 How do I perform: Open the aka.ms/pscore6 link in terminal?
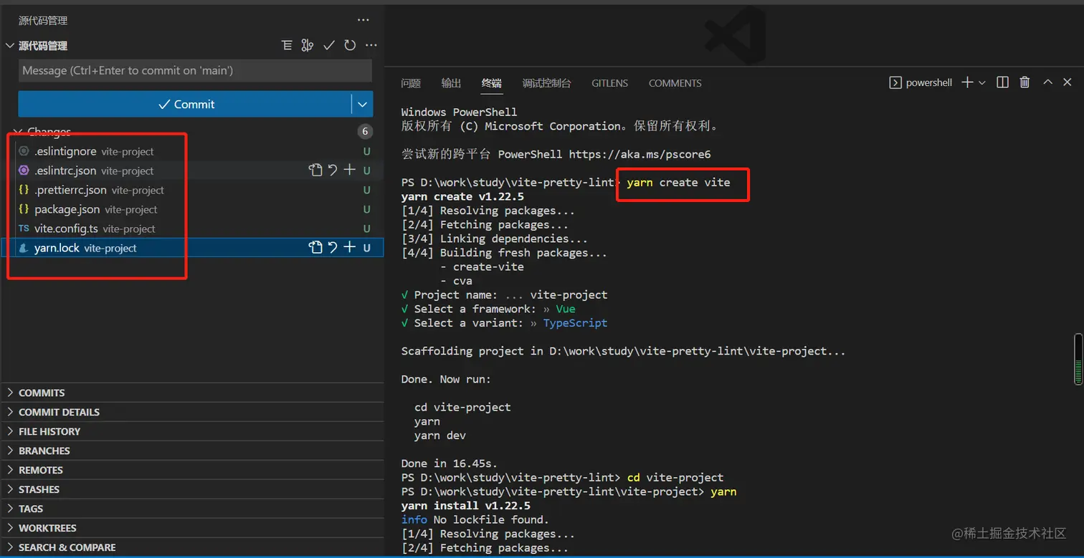point(640,154)
